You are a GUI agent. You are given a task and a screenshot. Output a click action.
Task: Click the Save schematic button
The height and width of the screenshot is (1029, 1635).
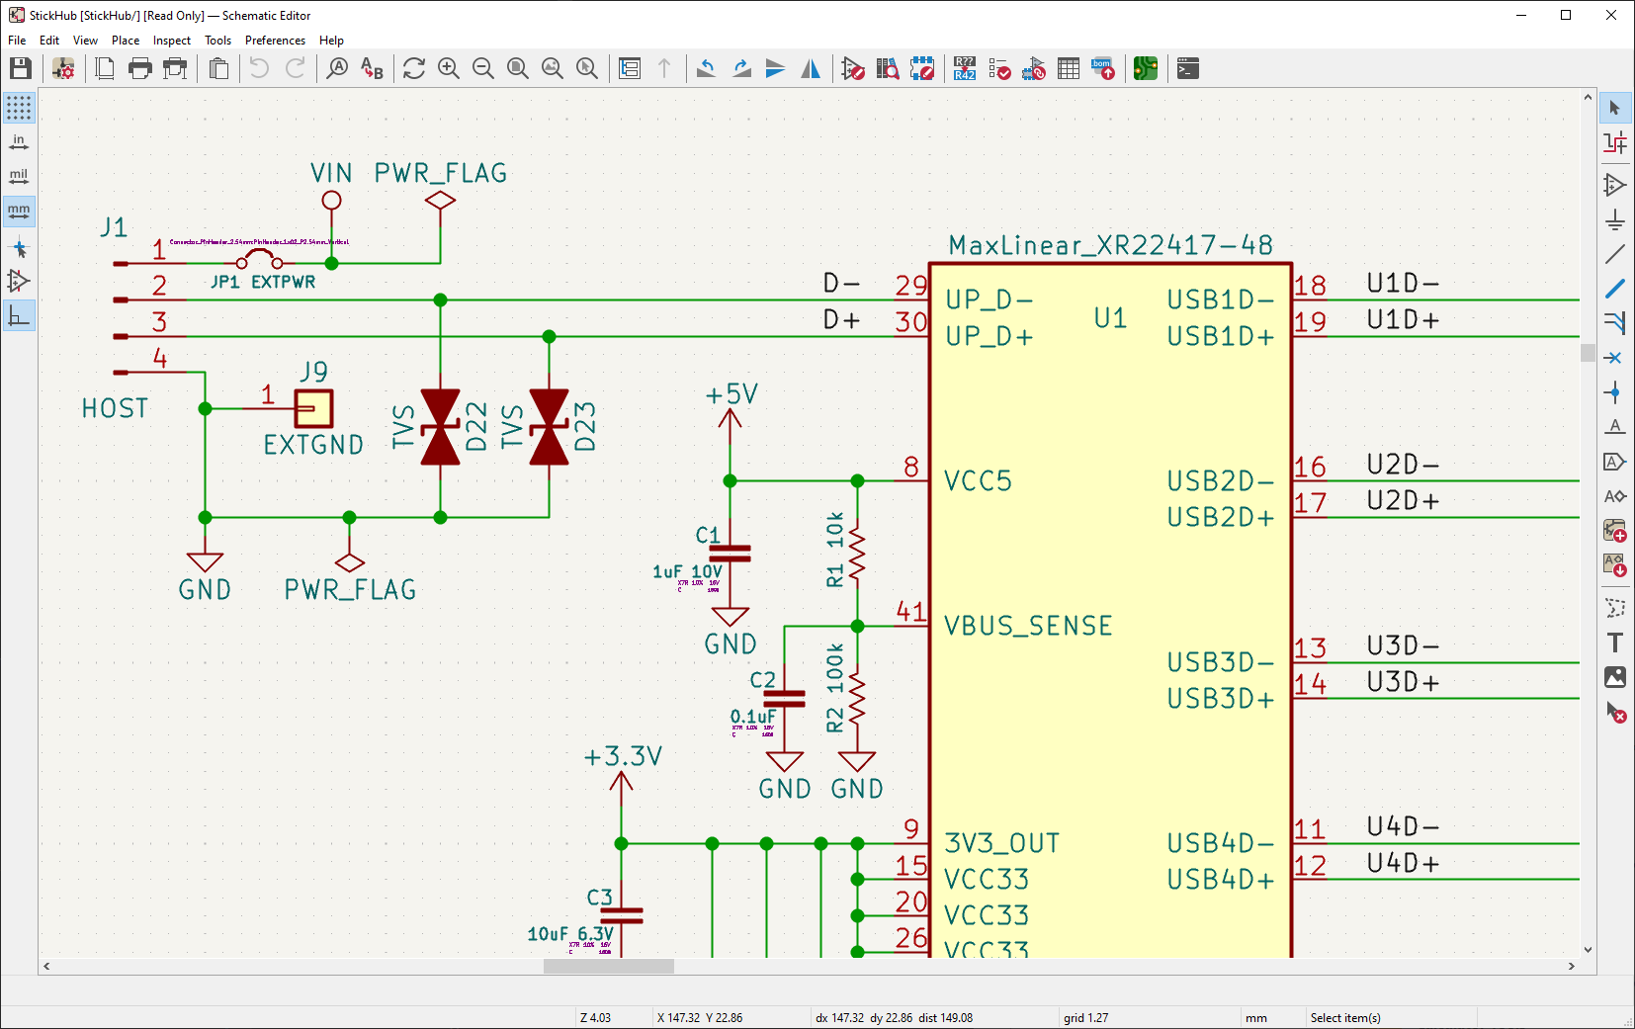21,68
